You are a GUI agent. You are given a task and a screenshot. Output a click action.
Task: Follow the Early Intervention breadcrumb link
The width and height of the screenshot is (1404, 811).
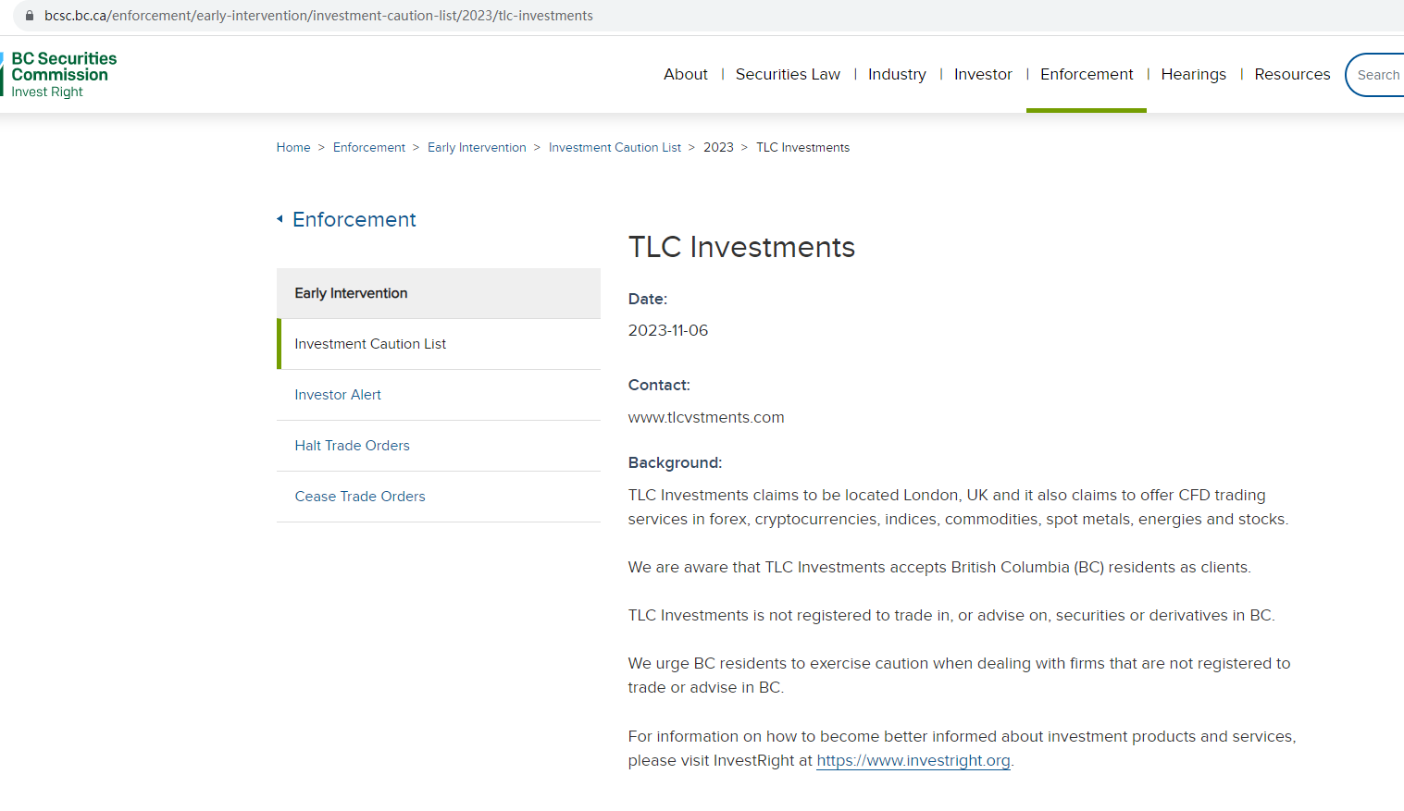pyautogui.click(x=477, y=147)
